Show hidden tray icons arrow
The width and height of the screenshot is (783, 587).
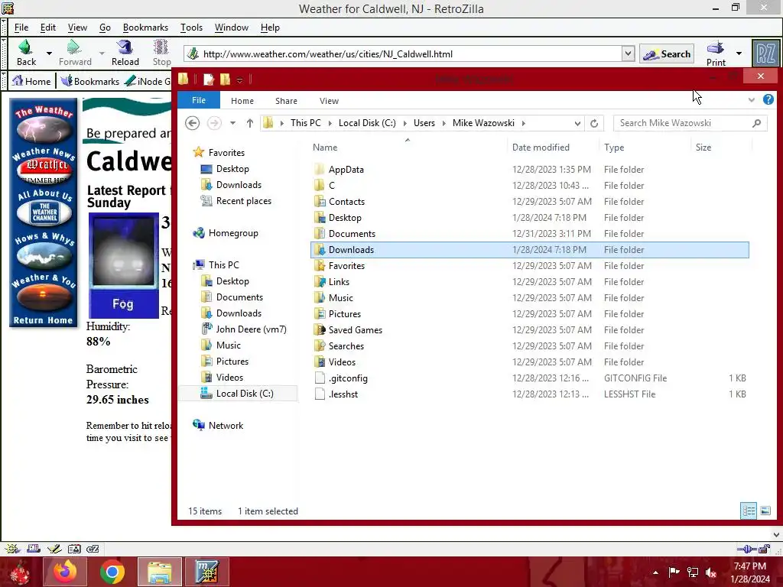(655, 572)
